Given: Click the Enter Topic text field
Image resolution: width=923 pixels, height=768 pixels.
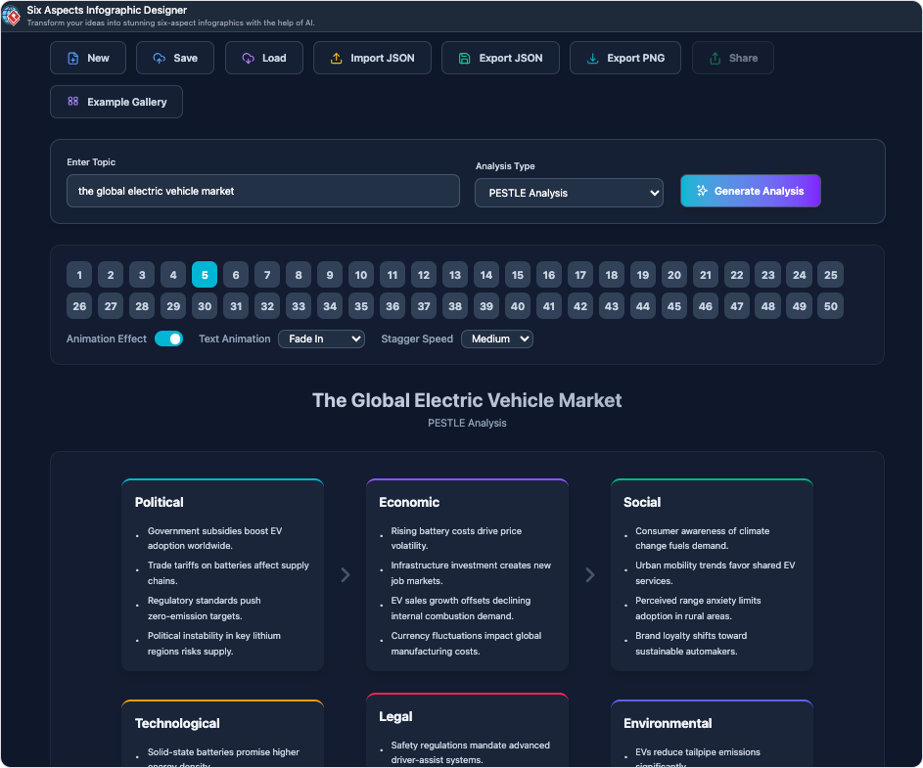Looking at the screenshot, I should pyautogui.click(x=262, y=191).
